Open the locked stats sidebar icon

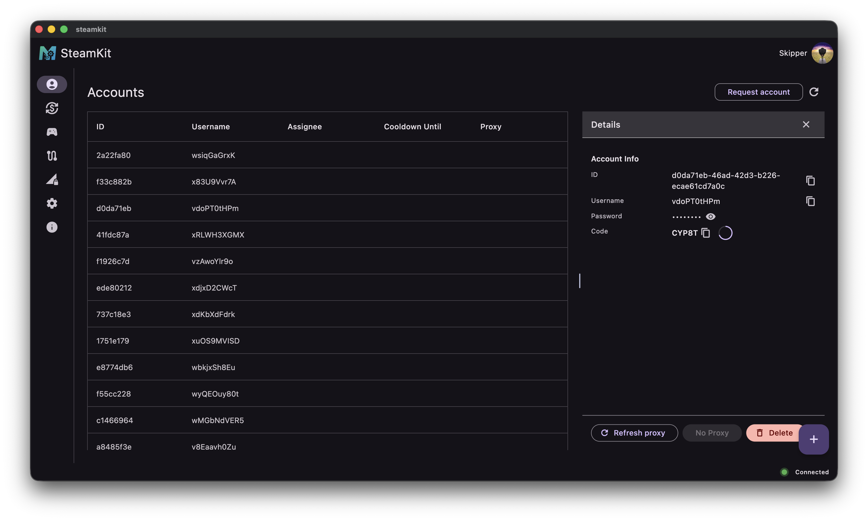[x=52, y=179]
